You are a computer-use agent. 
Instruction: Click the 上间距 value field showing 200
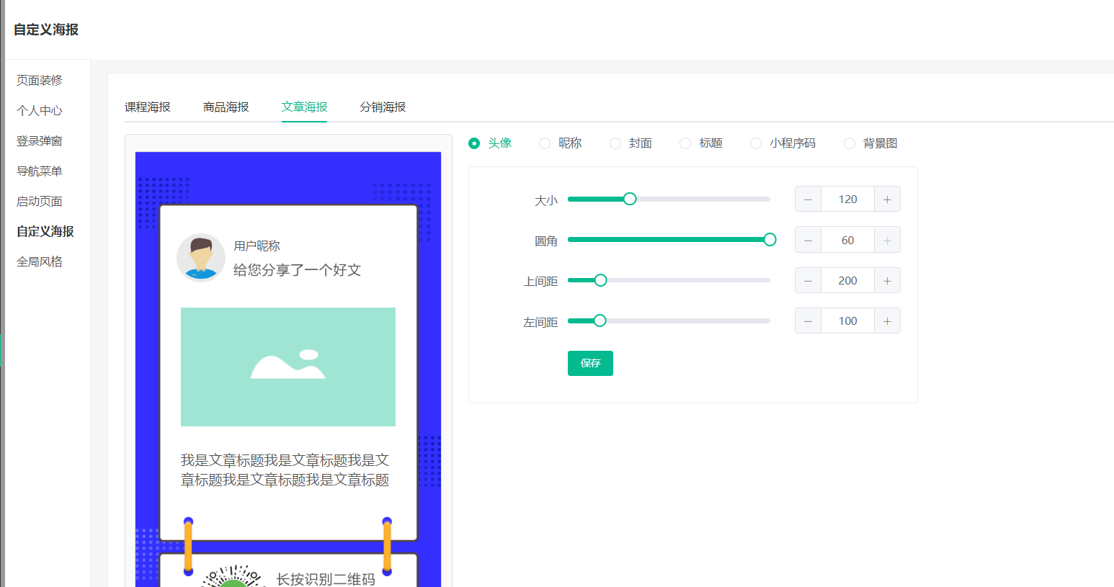pos(847,281)
